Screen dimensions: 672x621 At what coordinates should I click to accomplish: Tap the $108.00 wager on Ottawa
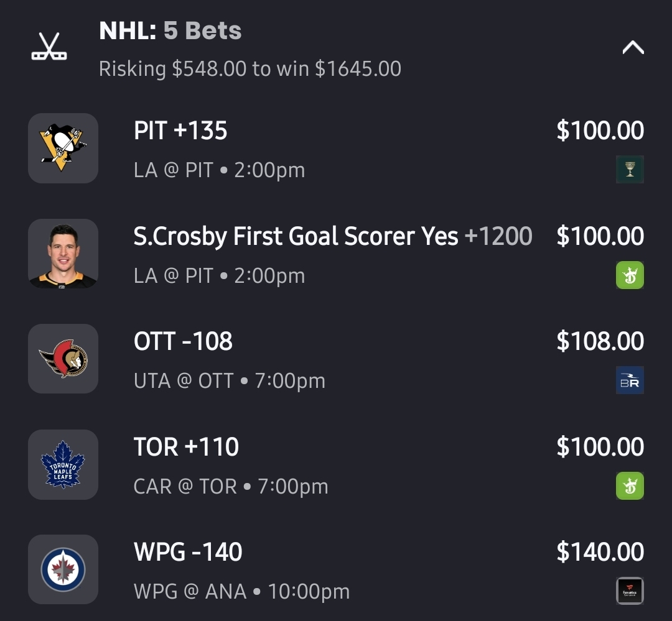coord(600,342)
